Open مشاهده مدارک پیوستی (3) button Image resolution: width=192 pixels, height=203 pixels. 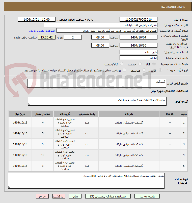click(x=108, y=196)
